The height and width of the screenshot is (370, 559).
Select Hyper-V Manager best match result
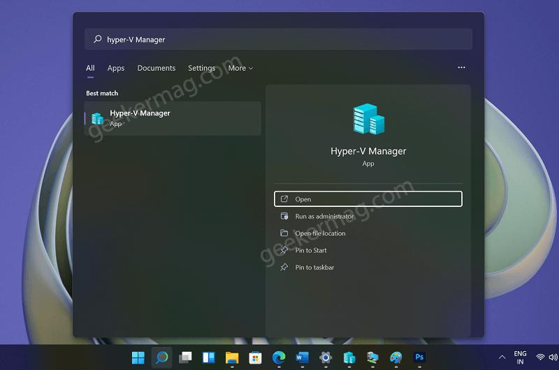[173, 118]
